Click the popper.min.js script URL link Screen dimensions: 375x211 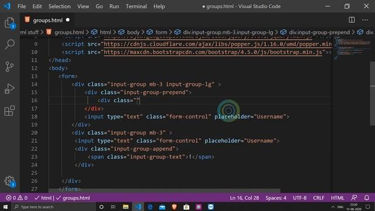[217, 44]
